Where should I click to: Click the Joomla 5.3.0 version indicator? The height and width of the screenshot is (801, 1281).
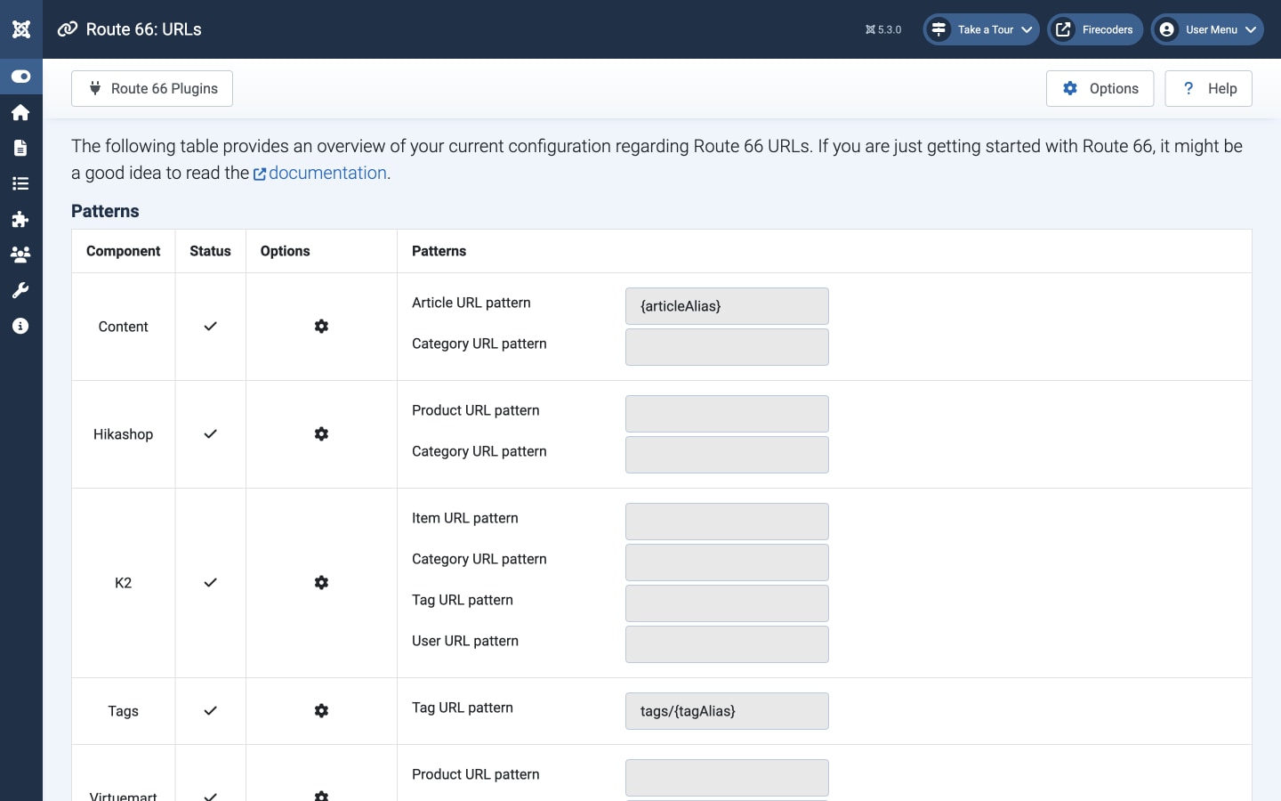883,29
